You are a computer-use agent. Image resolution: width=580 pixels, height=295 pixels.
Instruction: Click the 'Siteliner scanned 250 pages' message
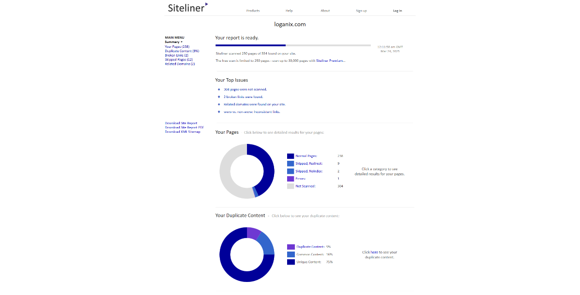tap(256, 53)
